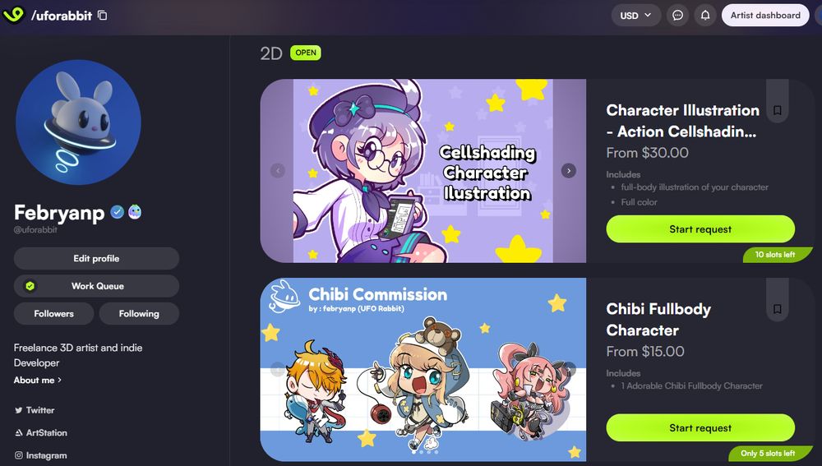Image resolution: width=822 pixels, height=466 pixels.
Task: Click the Edit profile button
Action: 96,258
